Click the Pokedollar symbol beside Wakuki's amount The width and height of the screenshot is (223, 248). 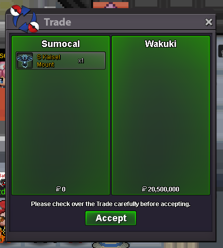tap(144, 189)
